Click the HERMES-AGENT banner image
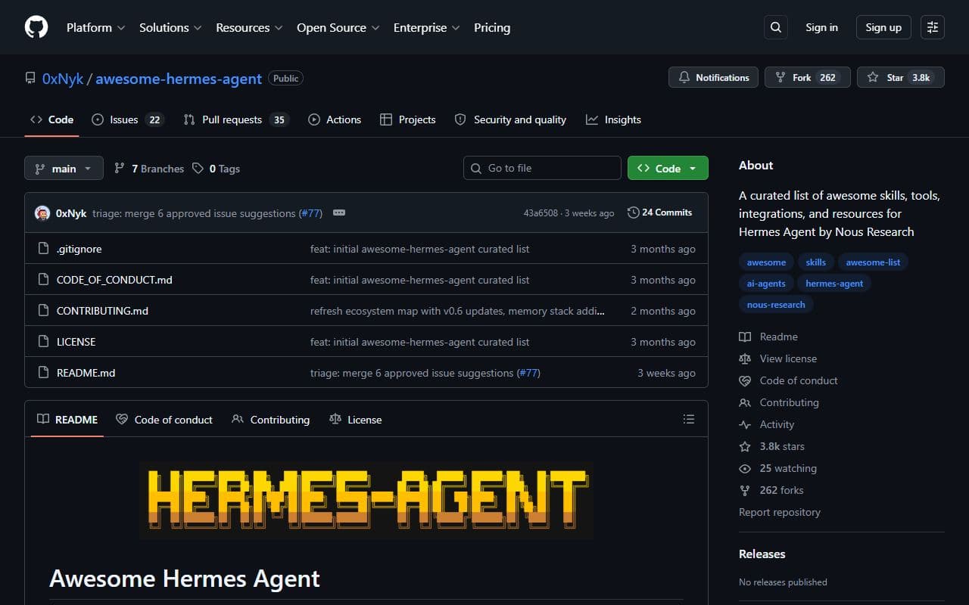969x605 pixels. [366, 499]
